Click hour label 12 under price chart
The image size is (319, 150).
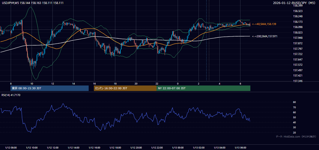point(52,83)
